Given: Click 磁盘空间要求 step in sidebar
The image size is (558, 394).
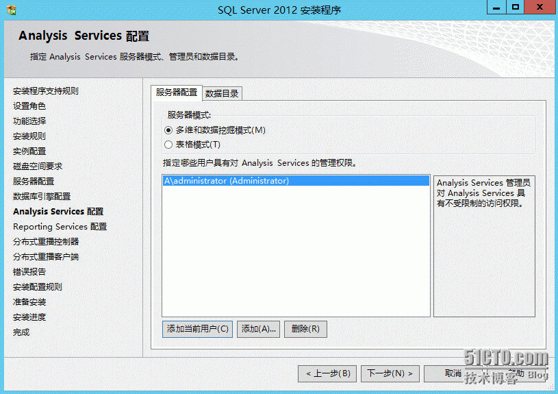Looking at the screenshot, I should pos(38,167).
